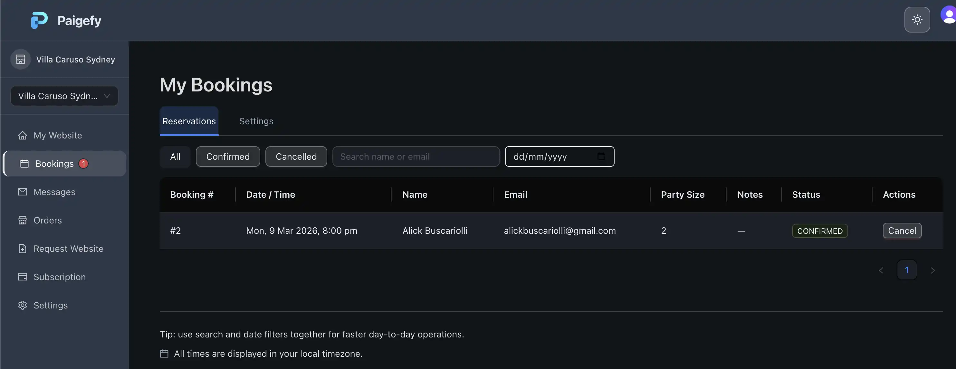Select the Confirmed filter

[227, 156]
